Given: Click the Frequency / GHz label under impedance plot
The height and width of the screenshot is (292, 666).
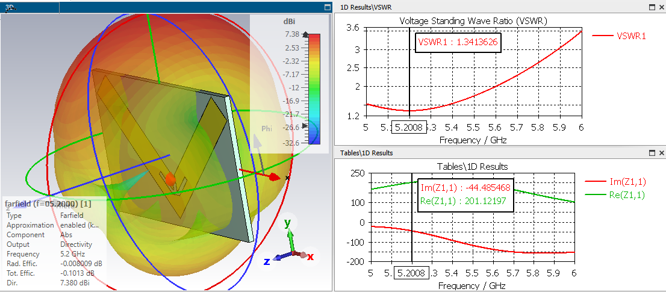Looking at the screenshot, I should click(x=471, y=285).
